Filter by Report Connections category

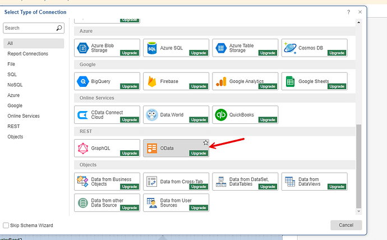[27, 54]
